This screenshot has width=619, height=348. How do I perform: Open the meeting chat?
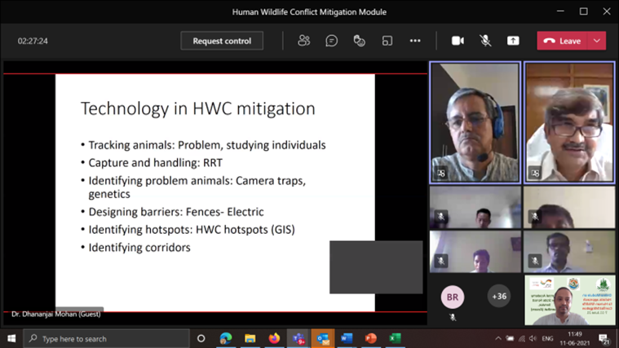tap(332, 41)
